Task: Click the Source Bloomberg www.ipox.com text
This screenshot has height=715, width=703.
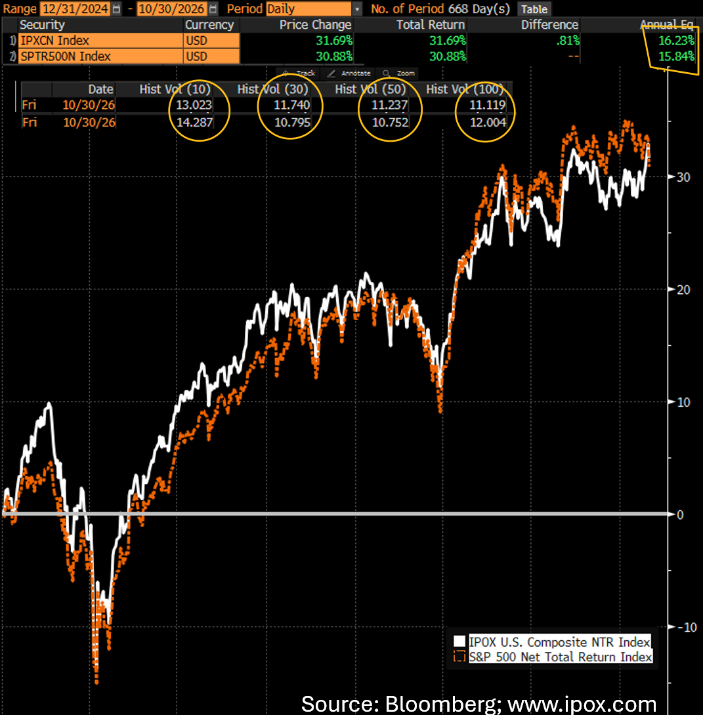Action: (x=479, y=704)
